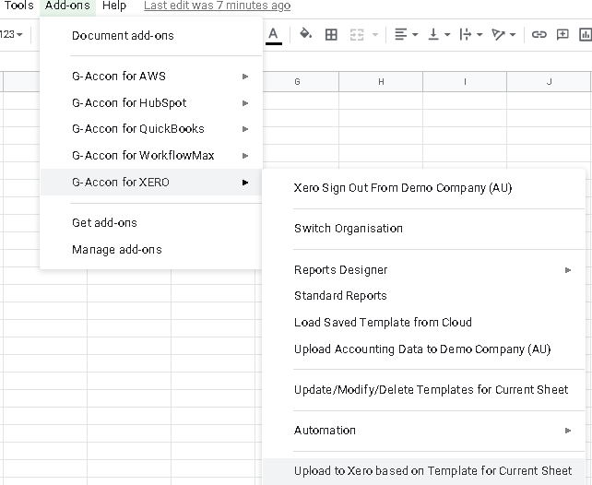The width and height of the screenshot is (592, 485).
Task: Click the fill color paint bucket
Action: (x=305, y=34)
